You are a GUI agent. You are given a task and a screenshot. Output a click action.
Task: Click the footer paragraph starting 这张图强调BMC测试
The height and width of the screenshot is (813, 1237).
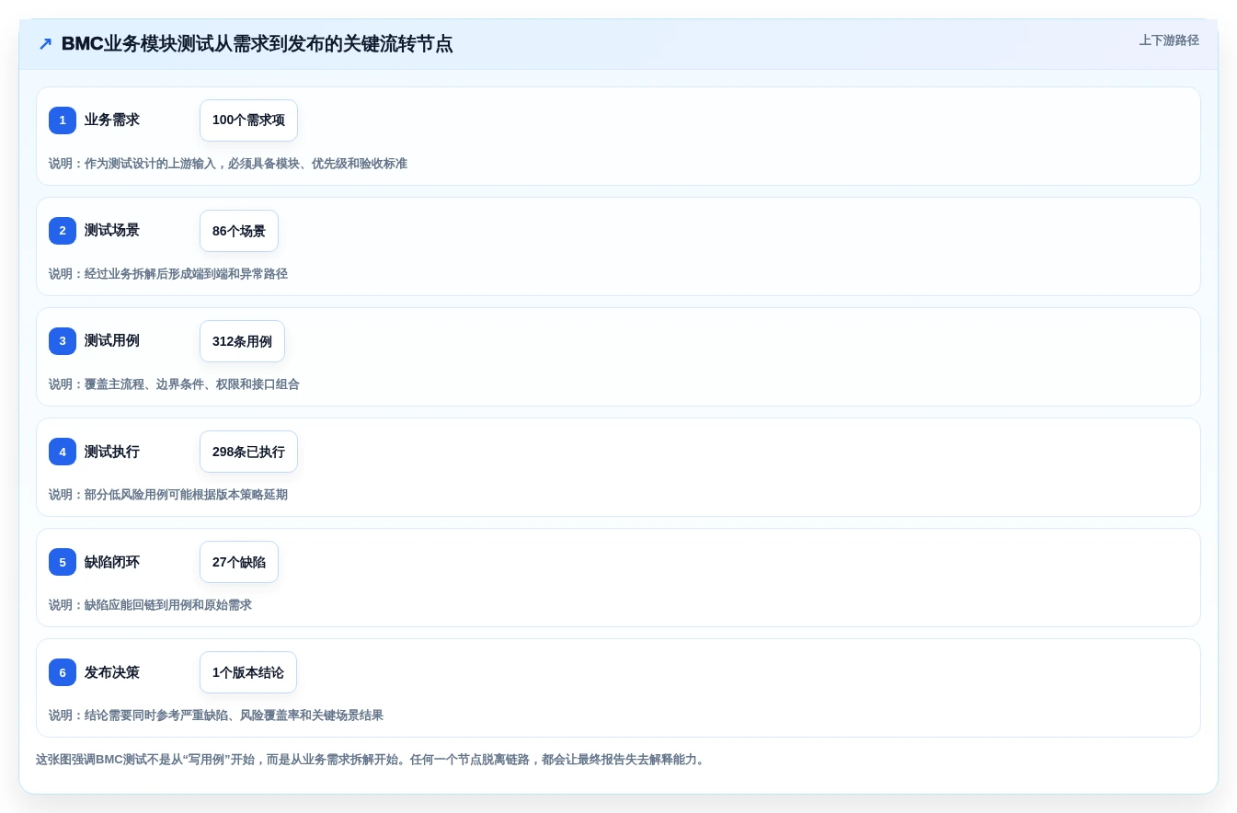click(371, 760)
